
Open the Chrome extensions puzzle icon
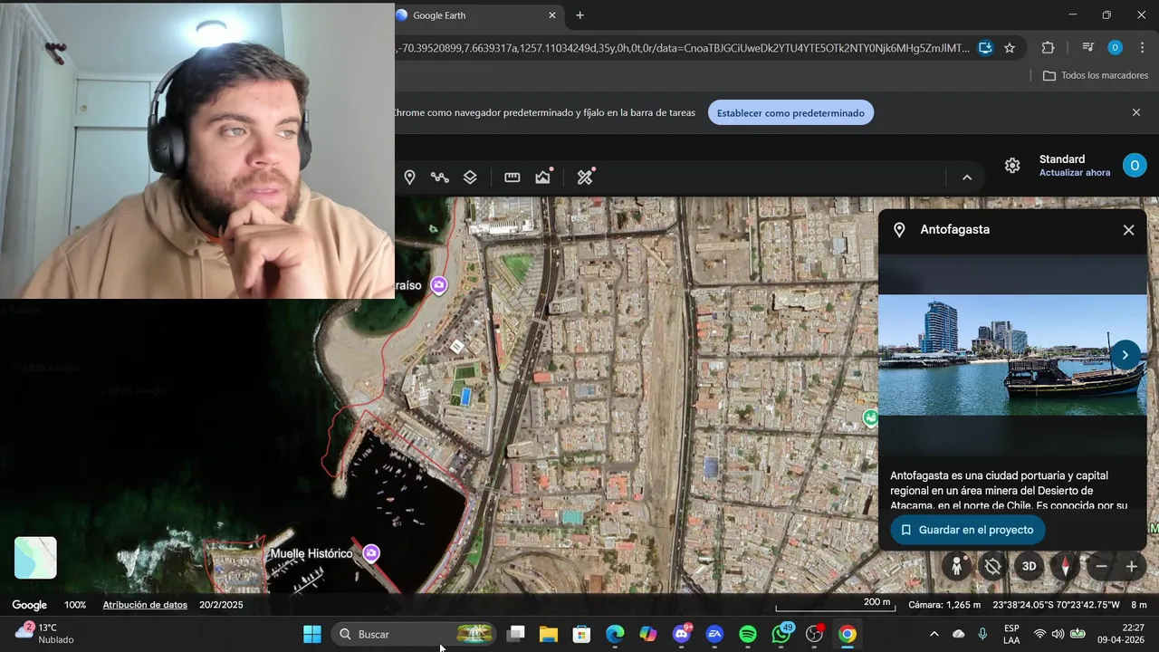[x=1048, y=48]
